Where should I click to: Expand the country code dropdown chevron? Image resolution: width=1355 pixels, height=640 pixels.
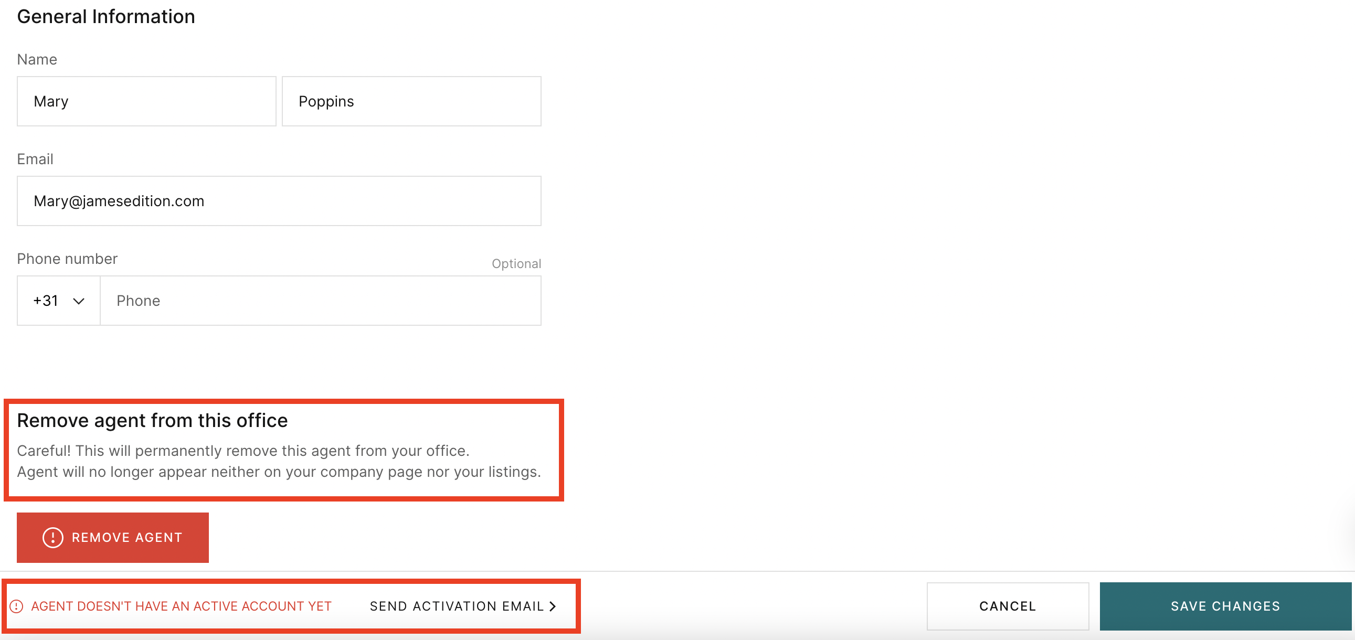[78, 300]
